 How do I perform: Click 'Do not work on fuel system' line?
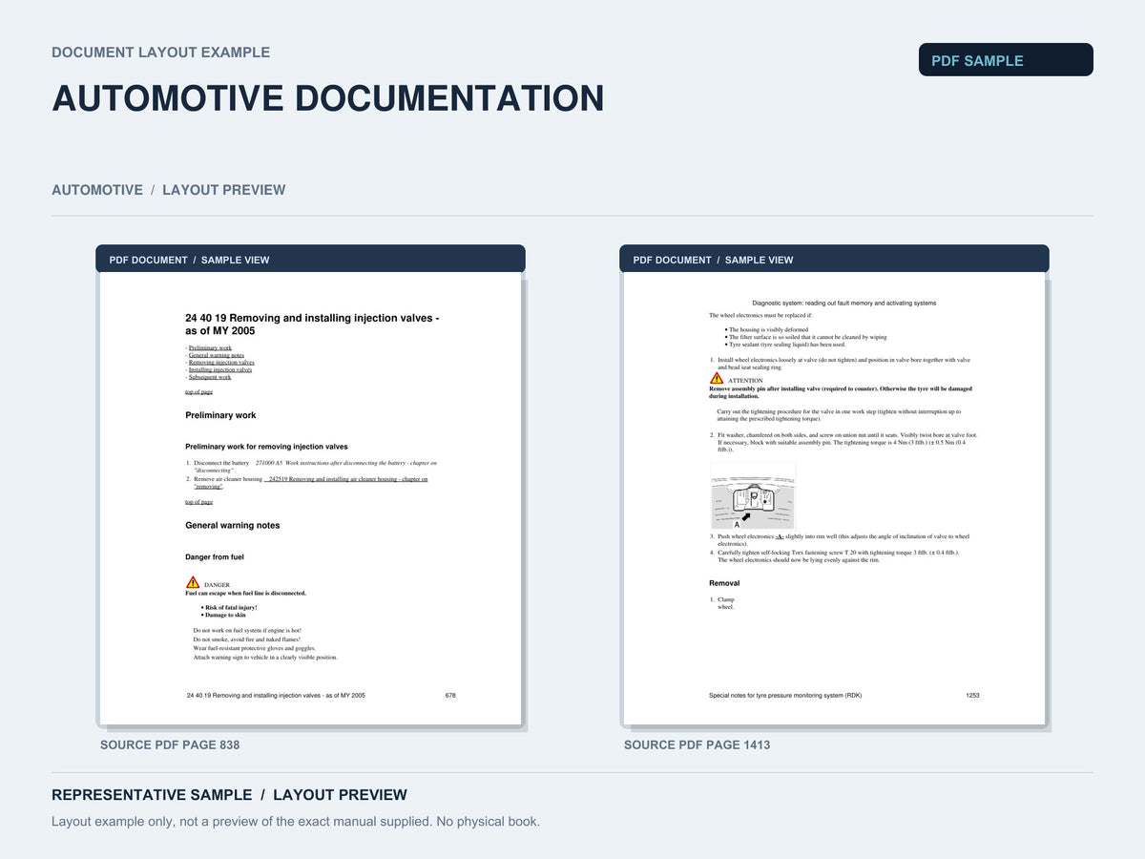pos(247,631)
